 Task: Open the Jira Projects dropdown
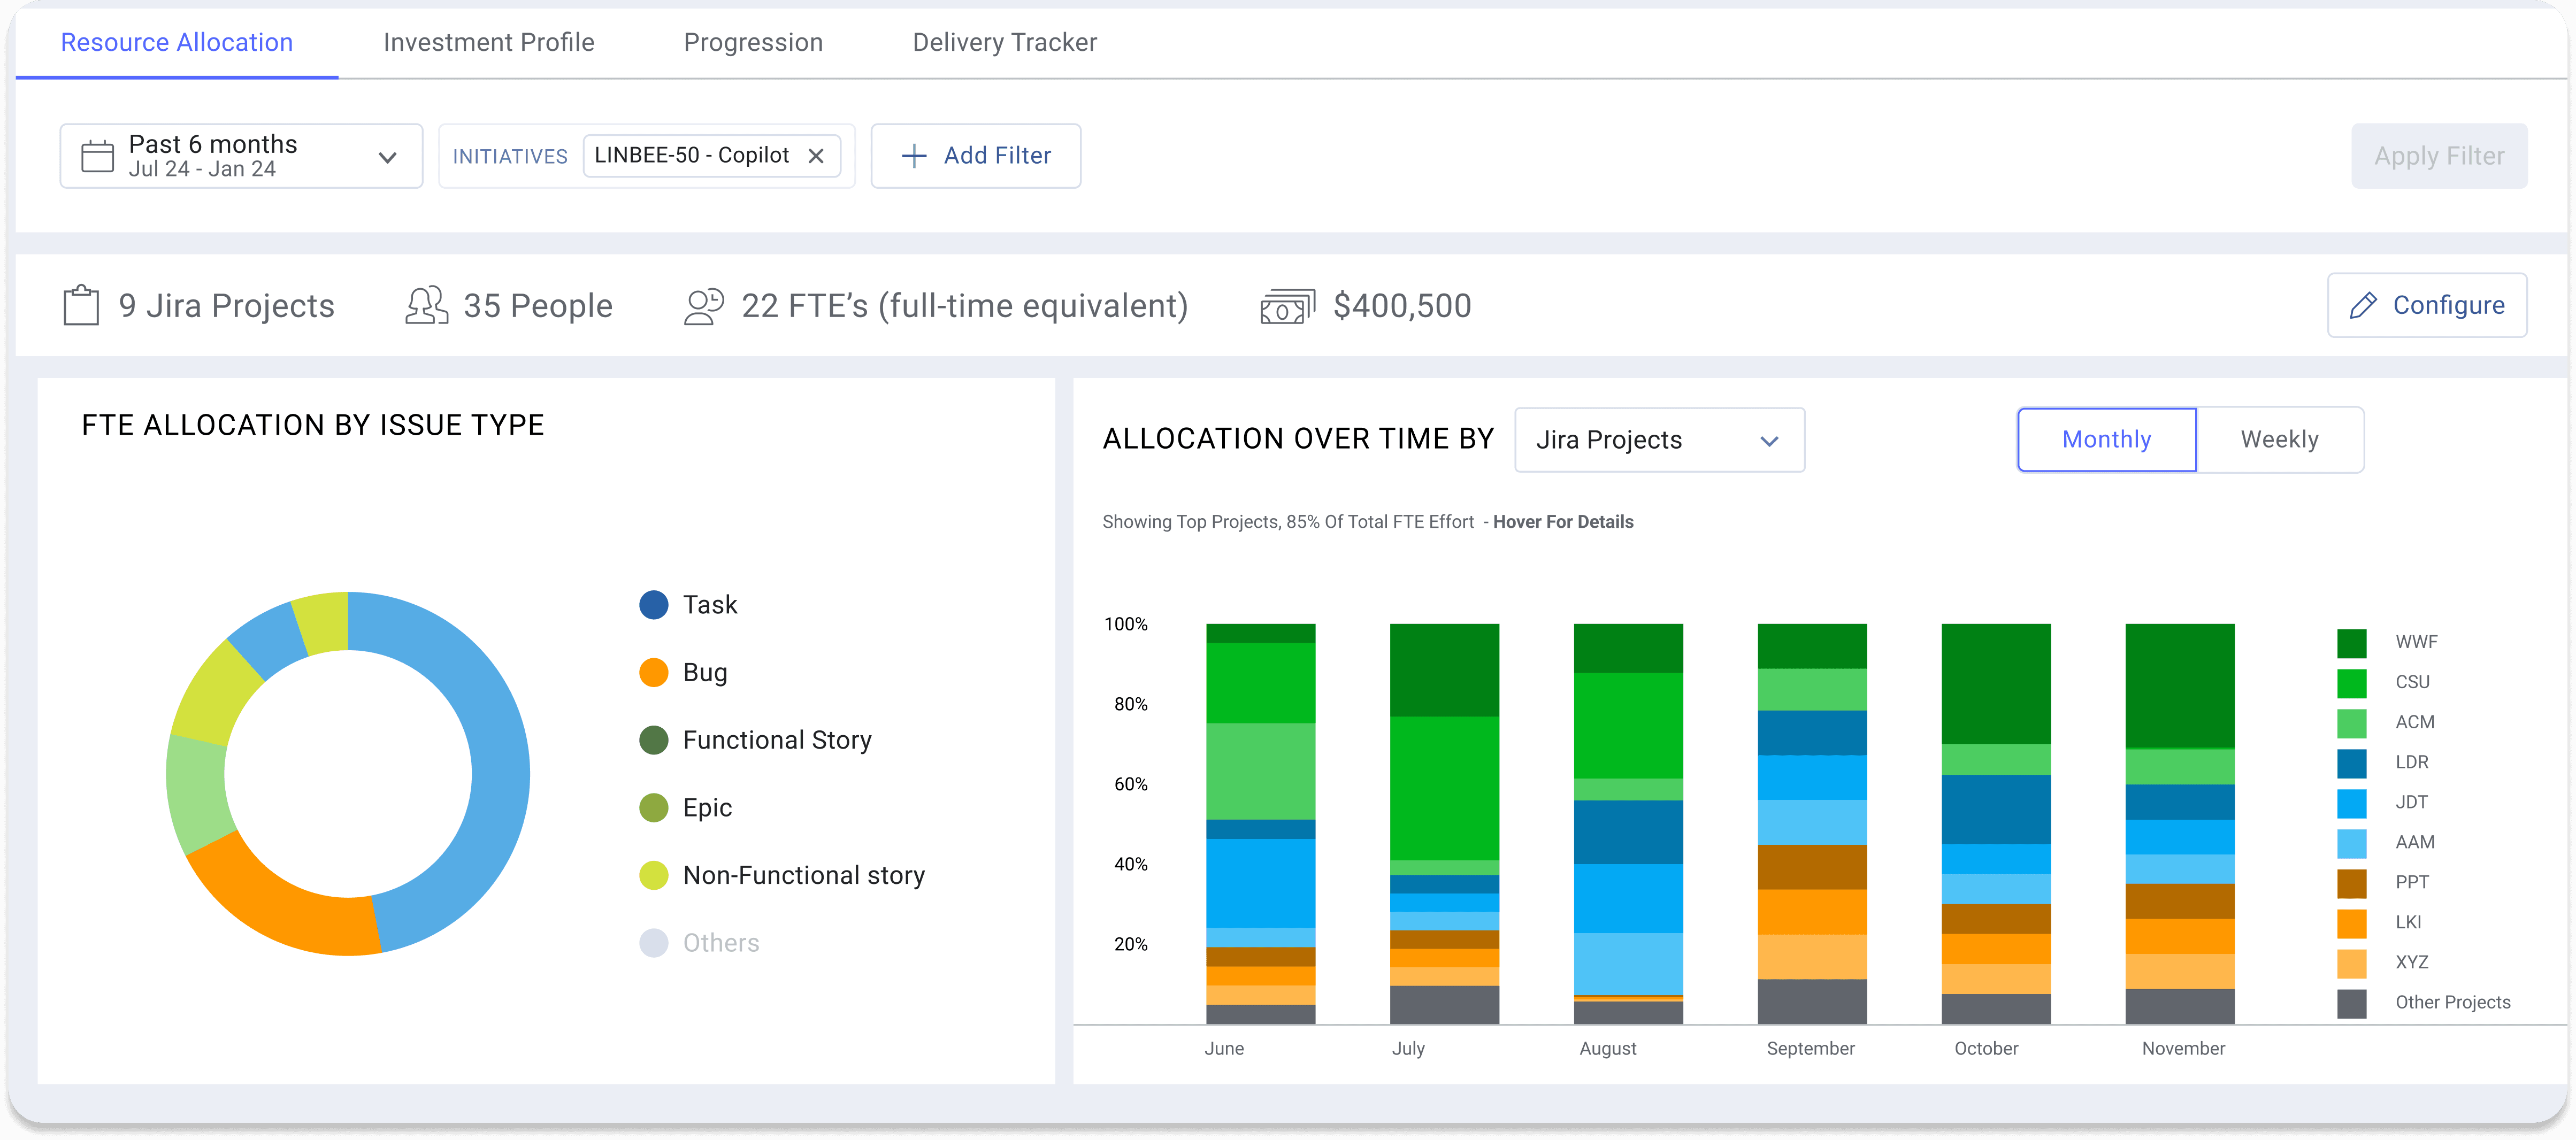1659,440
